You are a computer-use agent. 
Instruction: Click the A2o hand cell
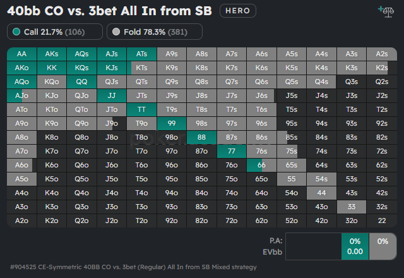pos(21,220)
